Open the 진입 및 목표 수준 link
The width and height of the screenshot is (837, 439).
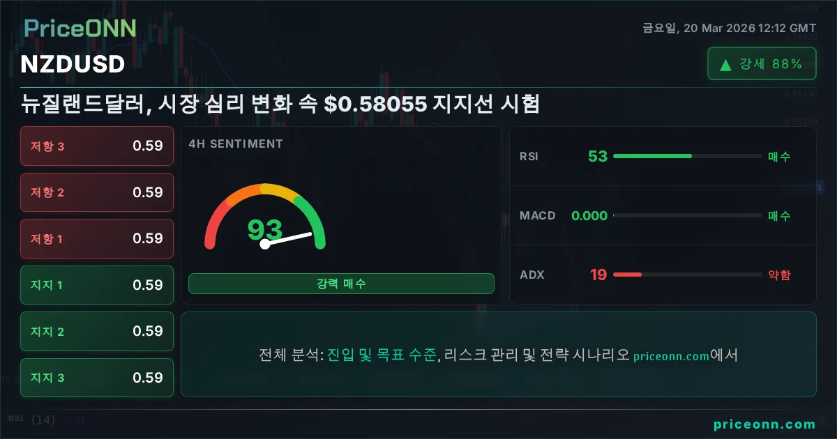[382, 355]
